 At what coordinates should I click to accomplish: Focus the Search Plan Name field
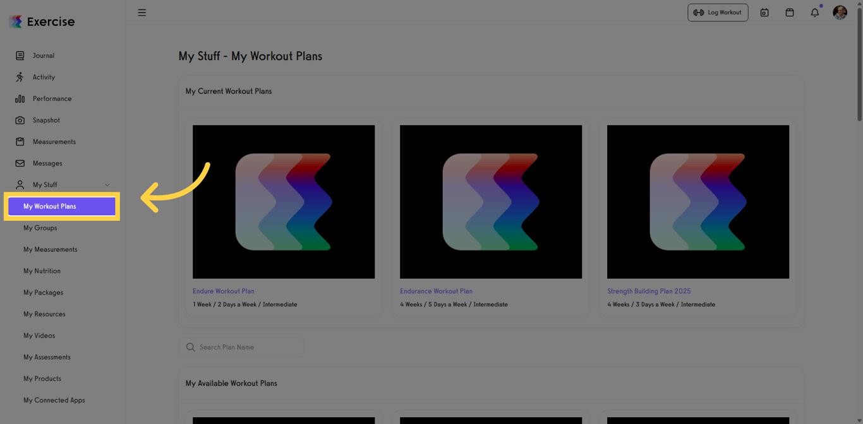click(x=241, y=347)
